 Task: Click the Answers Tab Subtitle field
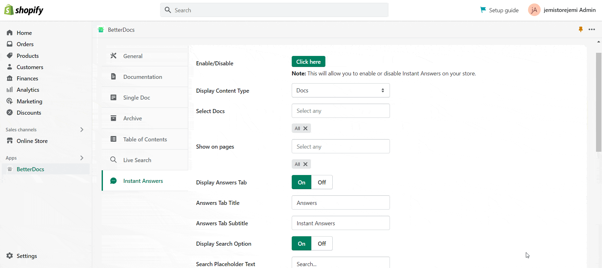click(x=341, y=223)
